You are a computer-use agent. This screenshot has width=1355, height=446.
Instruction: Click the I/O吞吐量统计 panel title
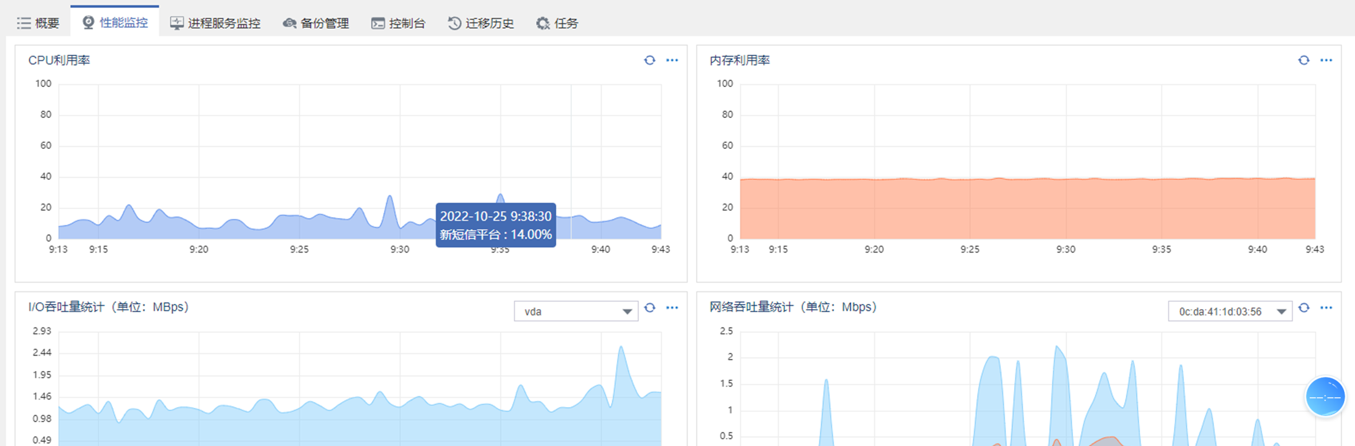pyautogui.click(x=109, y=307)
